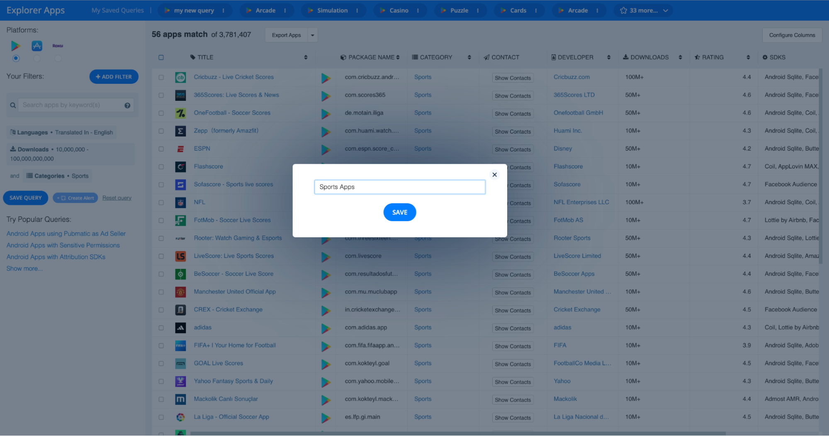
Task: Open Android Apps with Sensitive Permissions query
Action: click(x=63, y=246)
